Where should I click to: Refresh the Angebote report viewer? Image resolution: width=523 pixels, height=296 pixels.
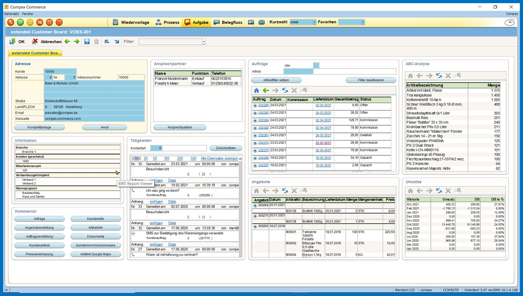(285, 191)
